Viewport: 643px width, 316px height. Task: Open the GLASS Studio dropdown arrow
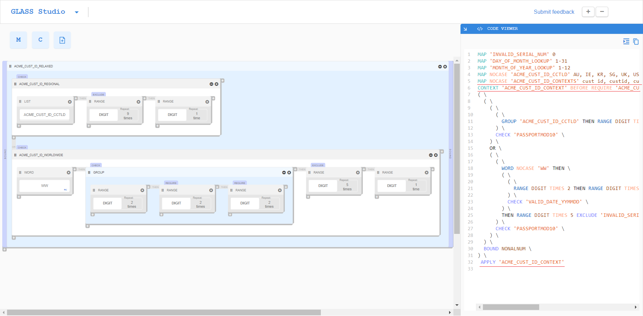[77, 12]
